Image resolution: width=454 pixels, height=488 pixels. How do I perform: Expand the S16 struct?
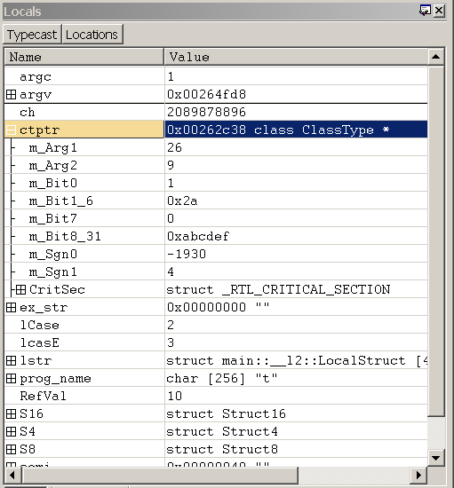(11, 414)
